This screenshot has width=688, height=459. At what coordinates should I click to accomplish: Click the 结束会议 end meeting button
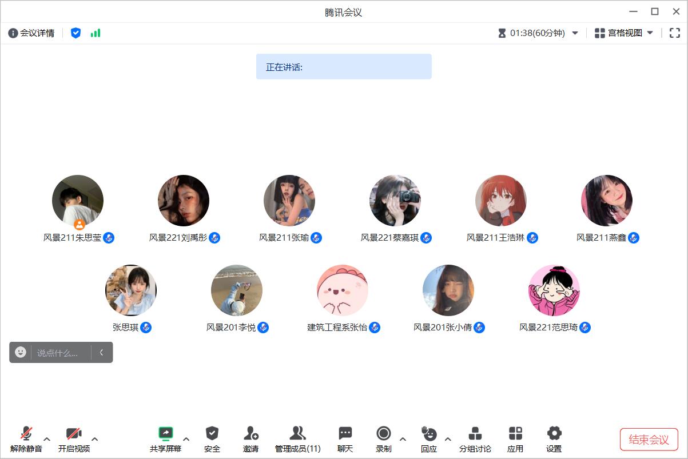(649, 440)
